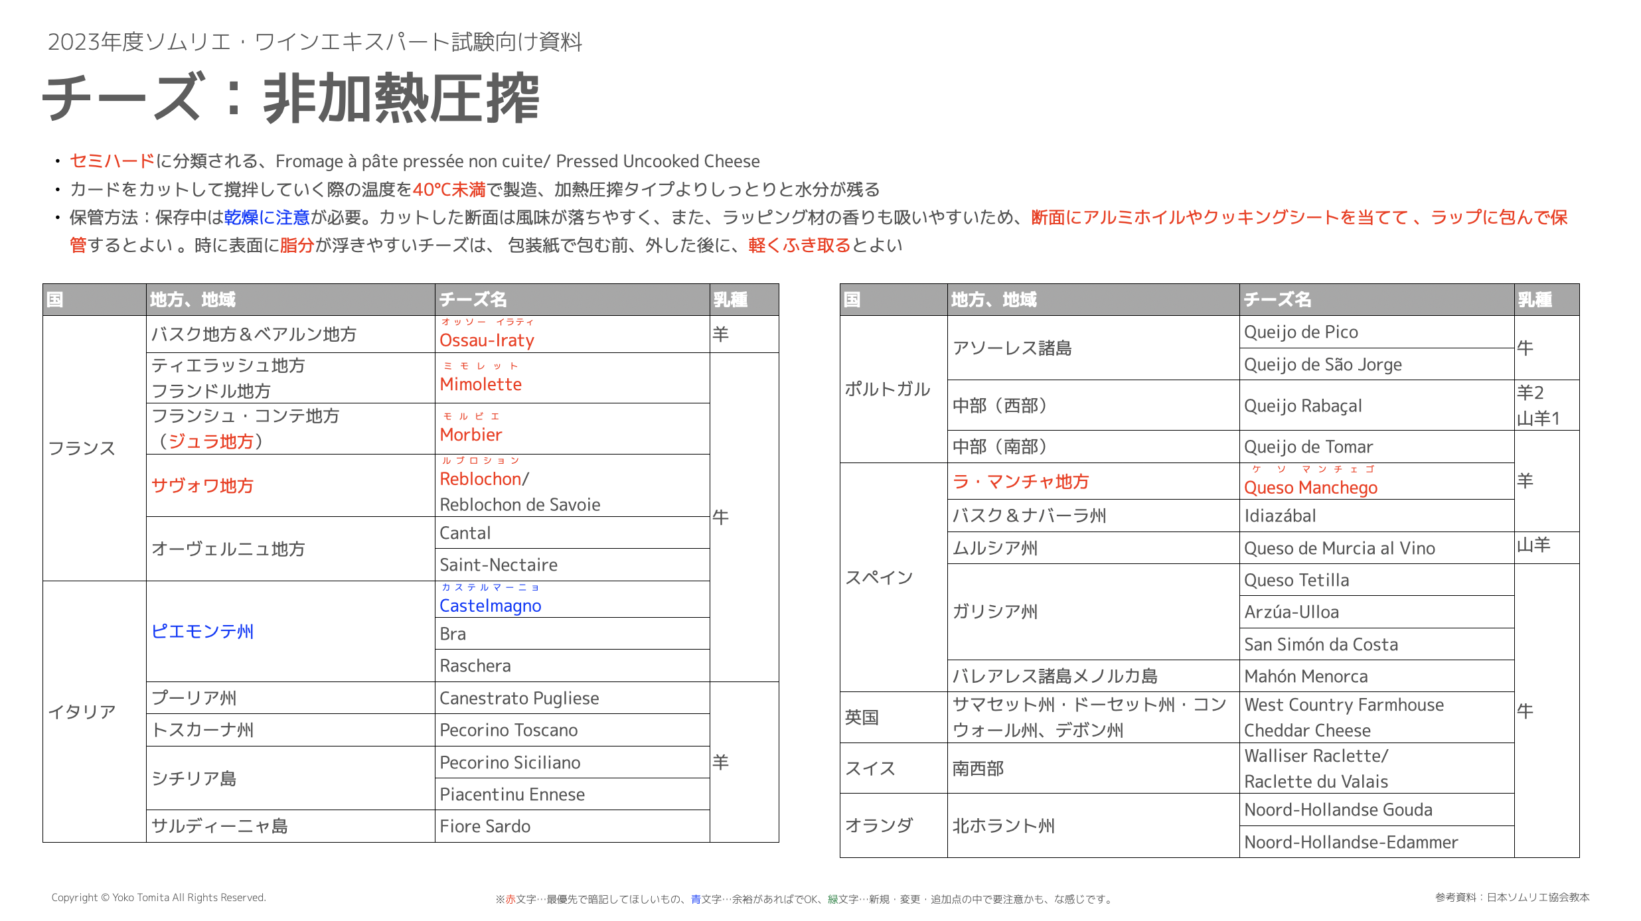Click the country cell 英国
This screenshot has height=921, width=1641.
(894, 717)
